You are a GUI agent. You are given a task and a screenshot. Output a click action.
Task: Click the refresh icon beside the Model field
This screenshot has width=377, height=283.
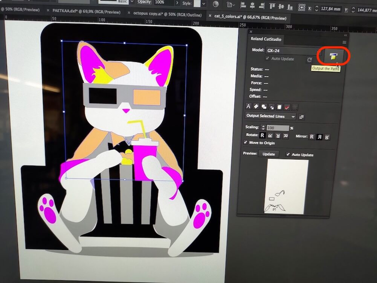pos(310,60)
